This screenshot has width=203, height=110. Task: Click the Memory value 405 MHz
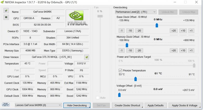pos(55,83)
